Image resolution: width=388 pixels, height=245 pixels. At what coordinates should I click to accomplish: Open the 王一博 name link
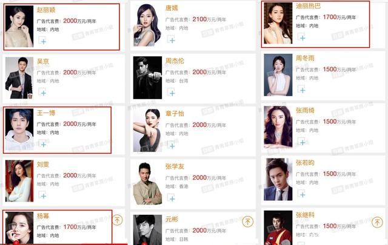coord(46,113)
